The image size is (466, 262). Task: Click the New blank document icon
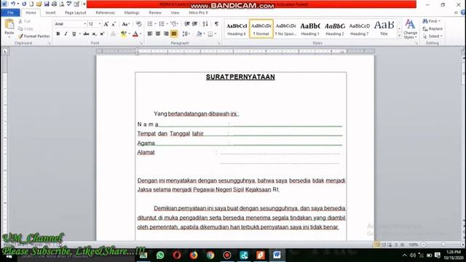31,4
